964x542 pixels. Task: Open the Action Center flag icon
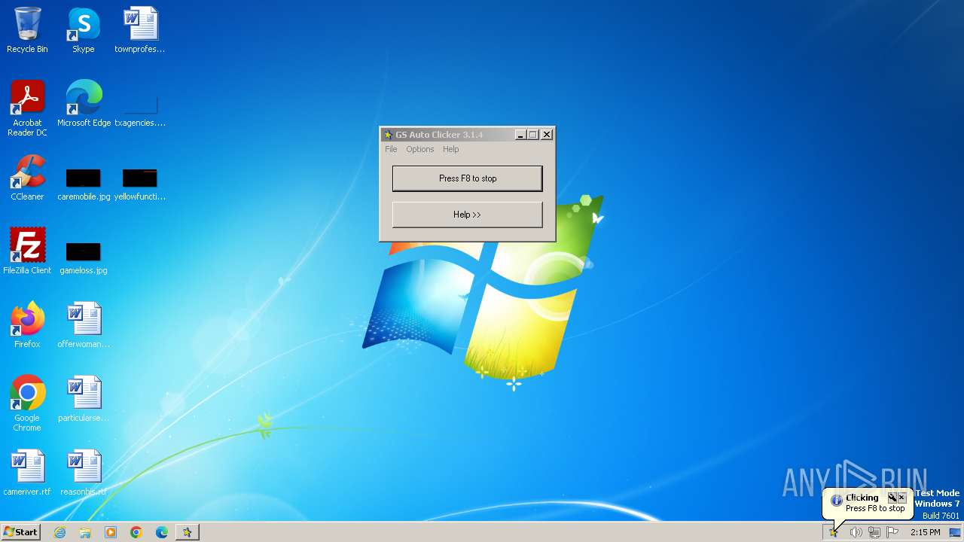[x=892, y=532]
